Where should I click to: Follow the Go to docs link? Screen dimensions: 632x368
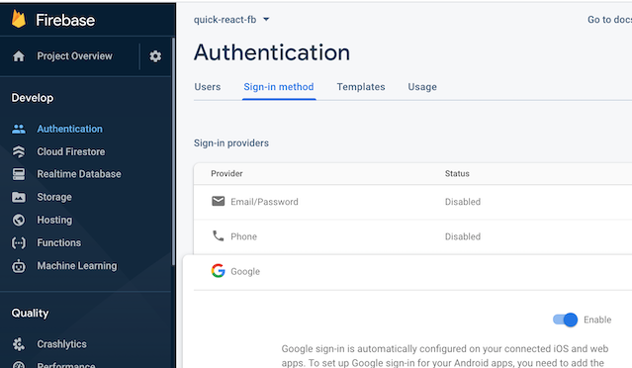tap(609, 20)
